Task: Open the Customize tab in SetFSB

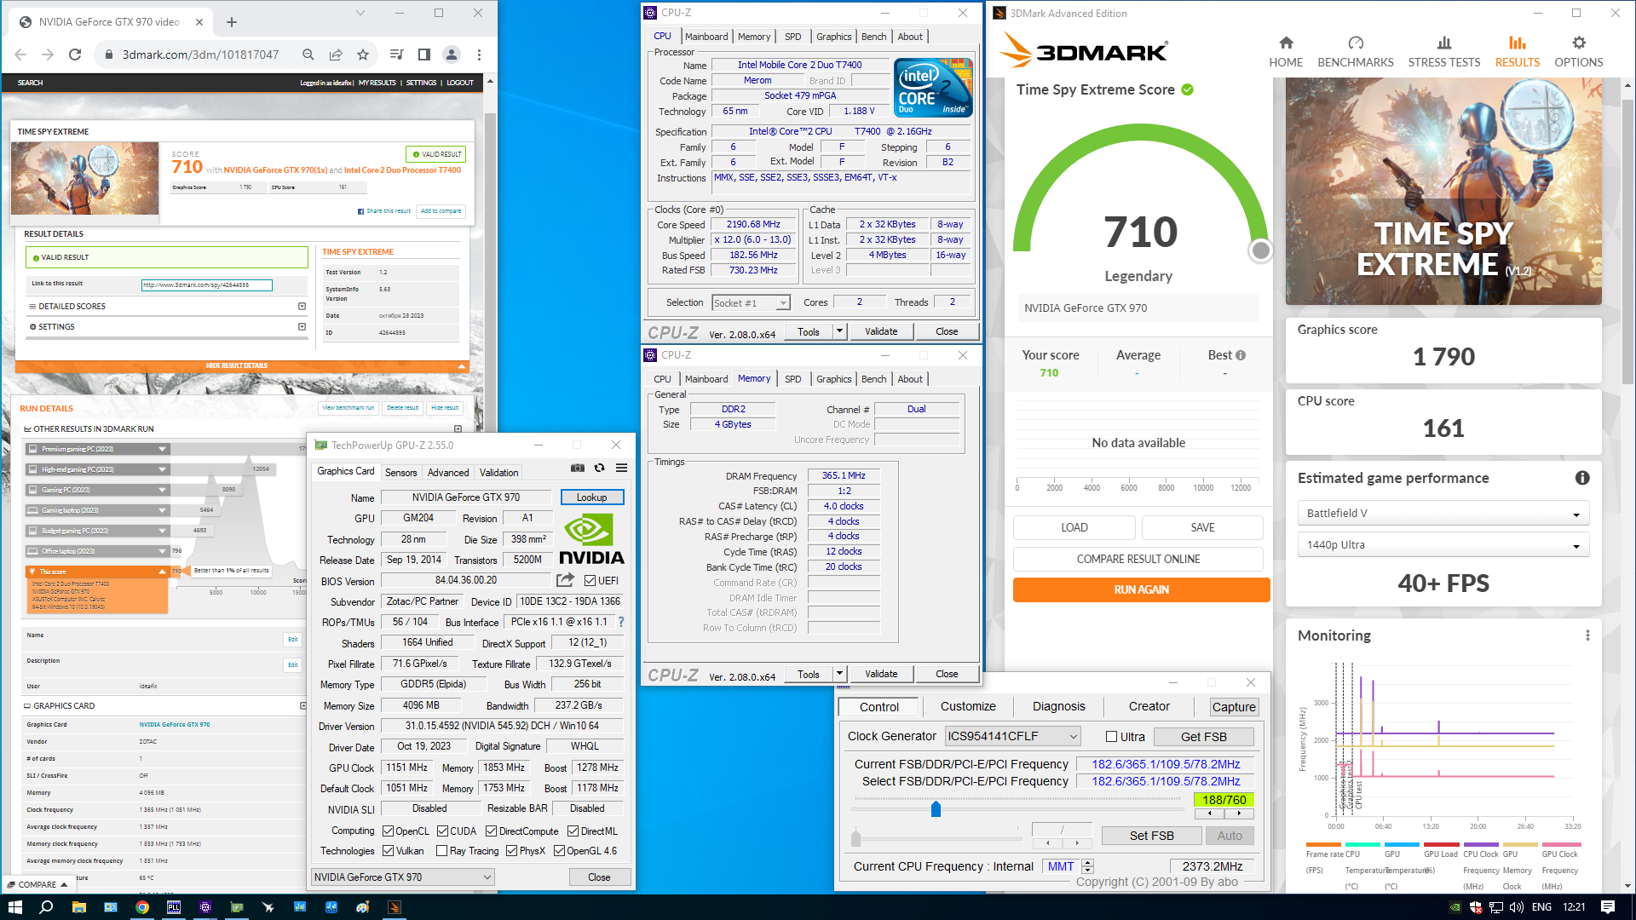Action: (968, 706)
